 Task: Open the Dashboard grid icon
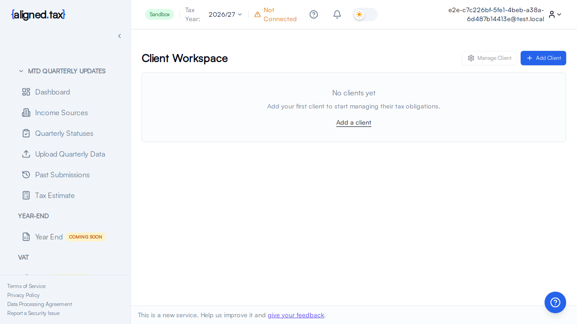[x=26, y=92]
